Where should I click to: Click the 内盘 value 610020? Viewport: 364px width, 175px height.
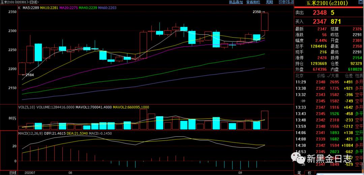pyautogui.click(x=355, y=69)
